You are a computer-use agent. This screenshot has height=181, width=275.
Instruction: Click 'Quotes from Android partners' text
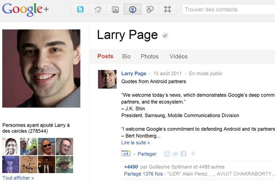pos(154,82)
